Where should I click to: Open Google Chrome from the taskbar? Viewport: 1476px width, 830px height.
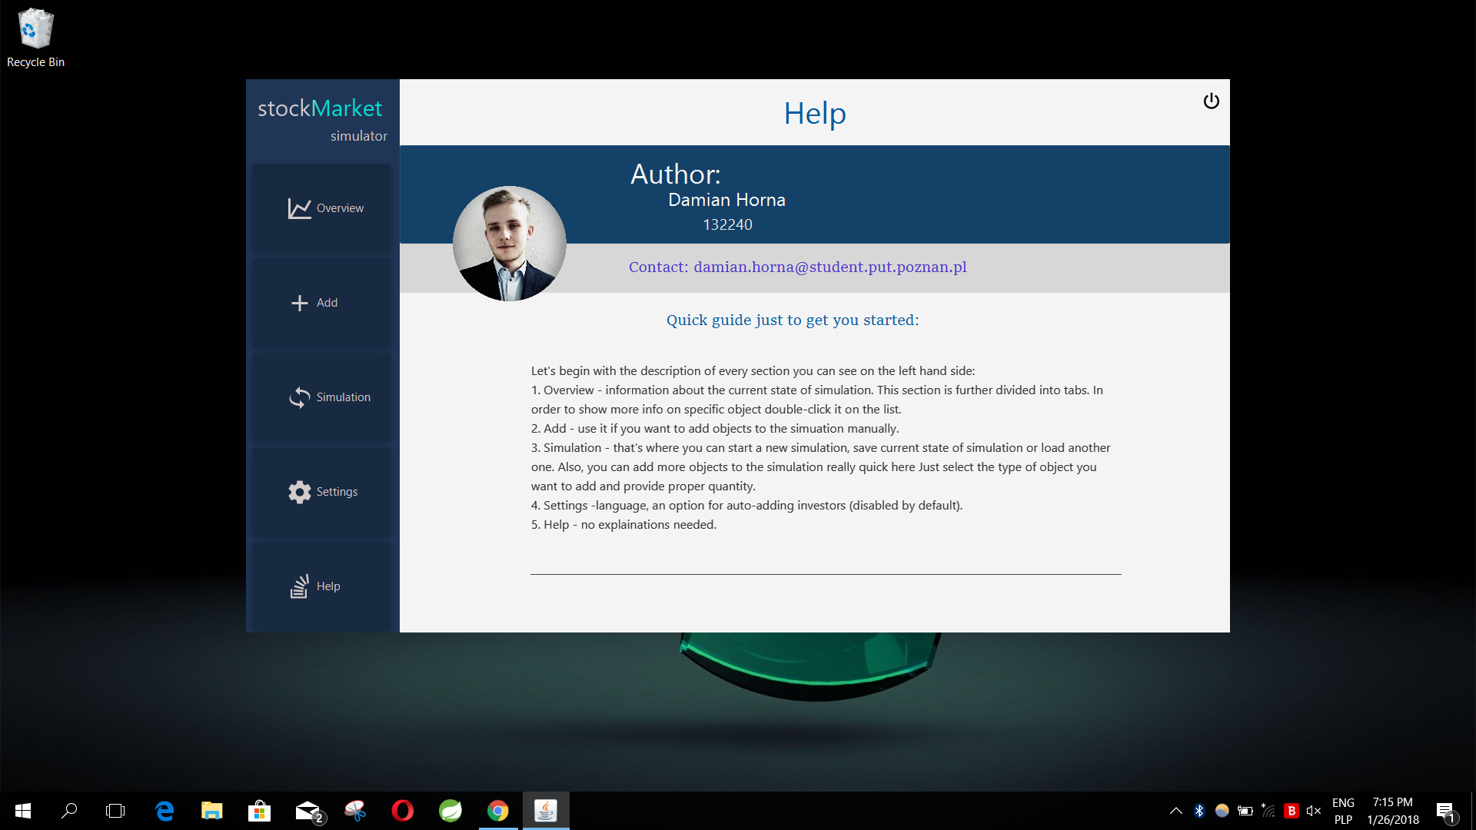pyautogui.click(x=498, y=811)
